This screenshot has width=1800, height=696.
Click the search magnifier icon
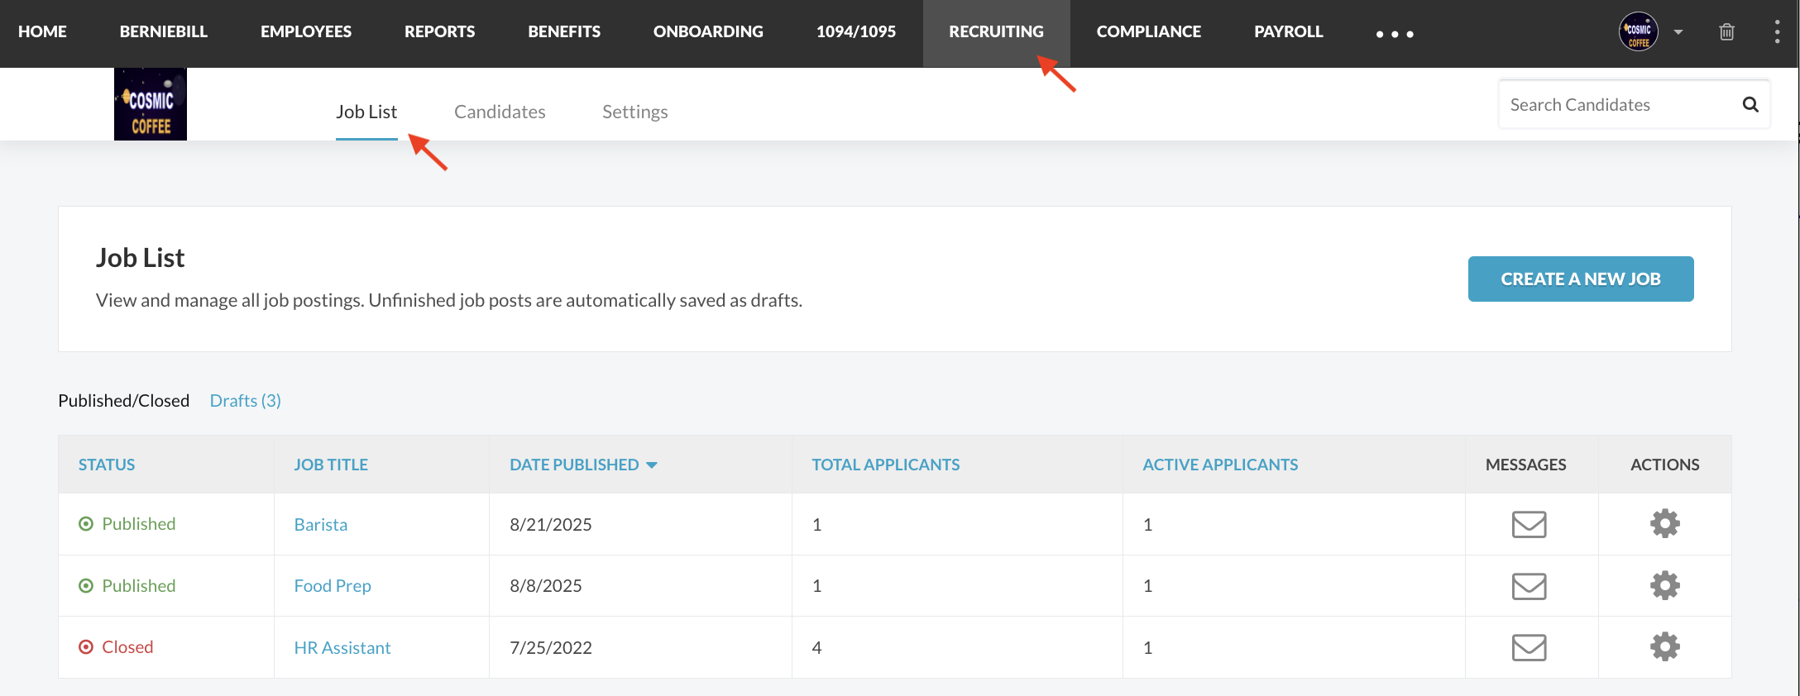click(1750, 104)
